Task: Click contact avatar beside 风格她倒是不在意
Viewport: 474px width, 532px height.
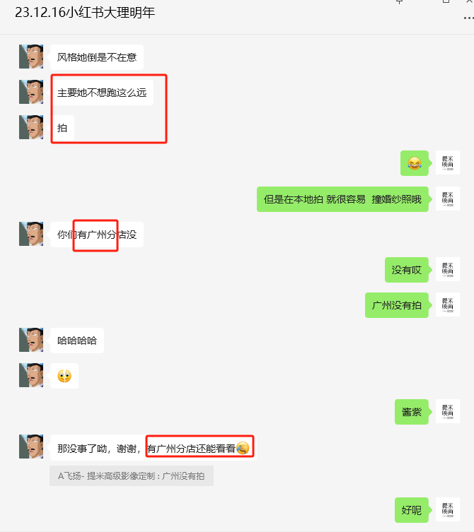Action: 31,57
